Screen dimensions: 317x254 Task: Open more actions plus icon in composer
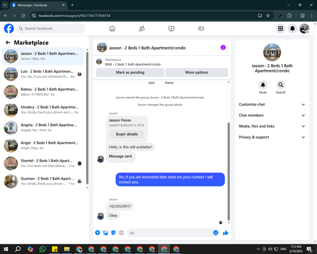coord(98,232)
